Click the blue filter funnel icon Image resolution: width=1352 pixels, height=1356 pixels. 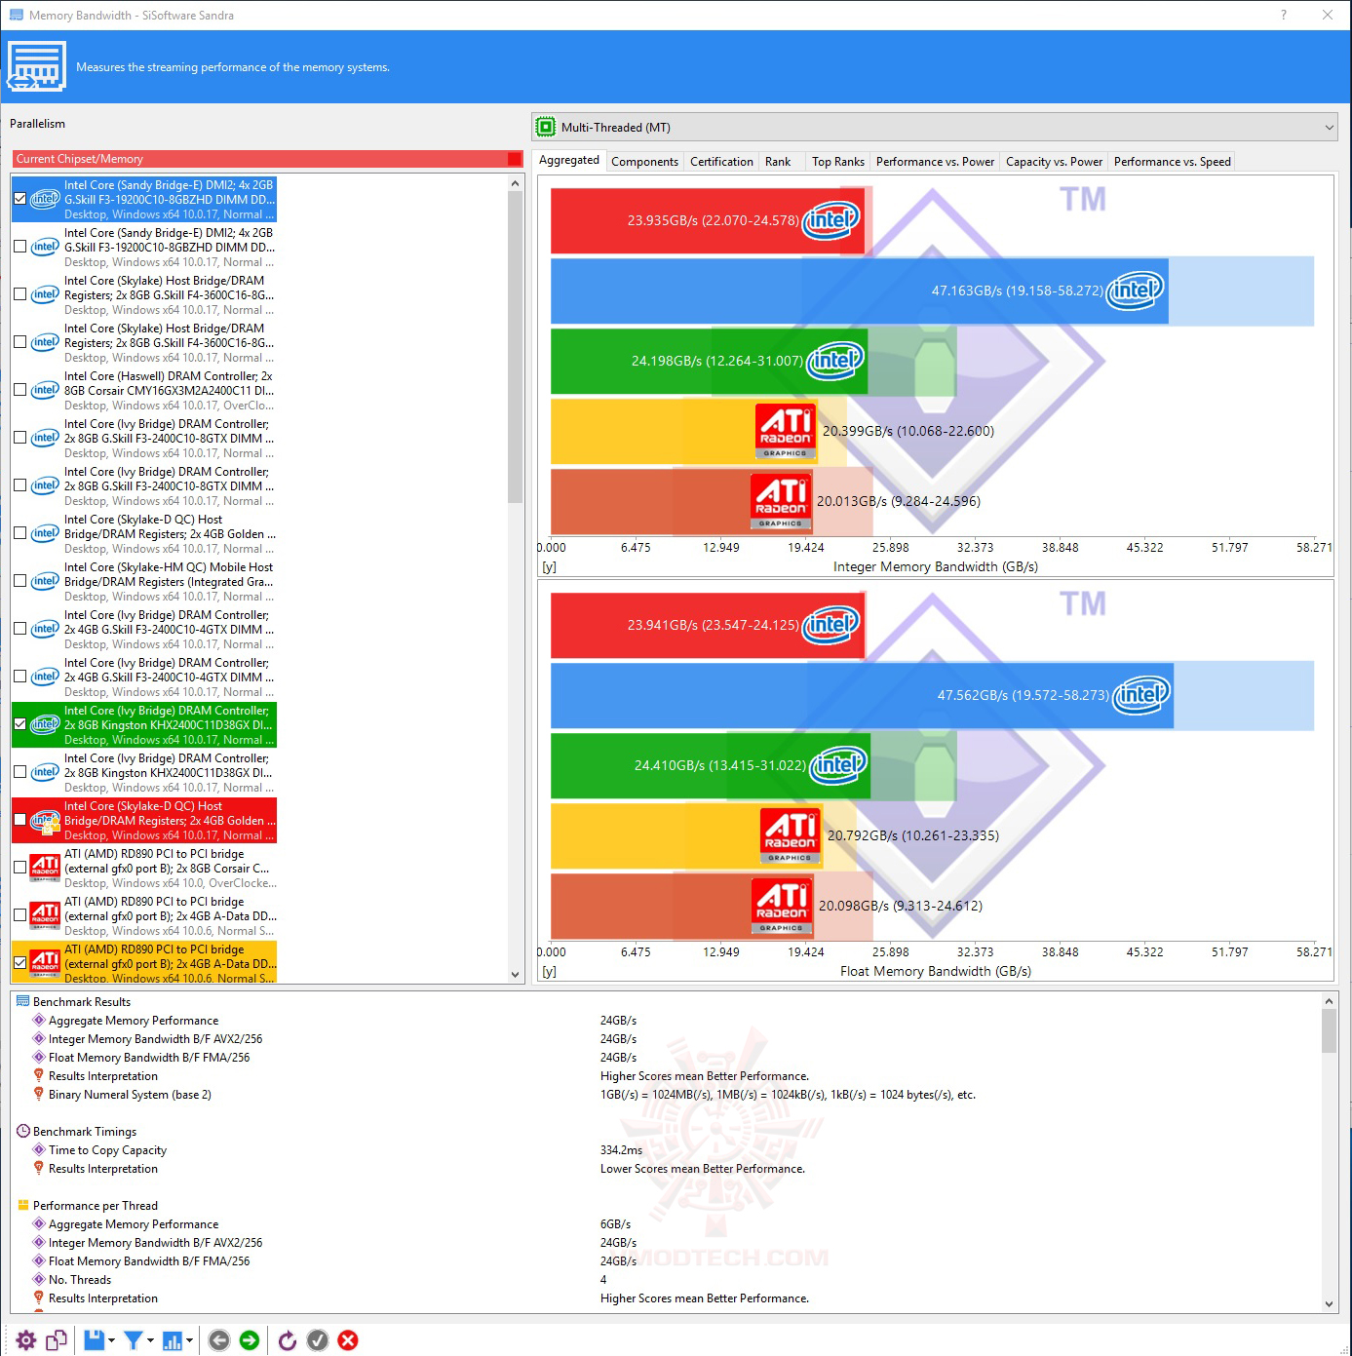(x=134, y=1340)
